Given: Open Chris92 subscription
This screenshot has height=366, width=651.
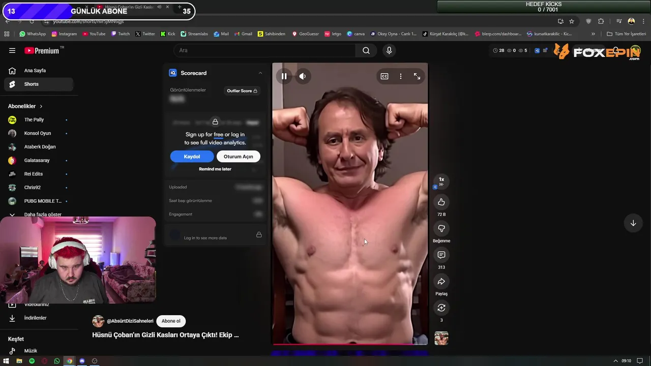Looking at the screenshot, I should tap(38, 188).
